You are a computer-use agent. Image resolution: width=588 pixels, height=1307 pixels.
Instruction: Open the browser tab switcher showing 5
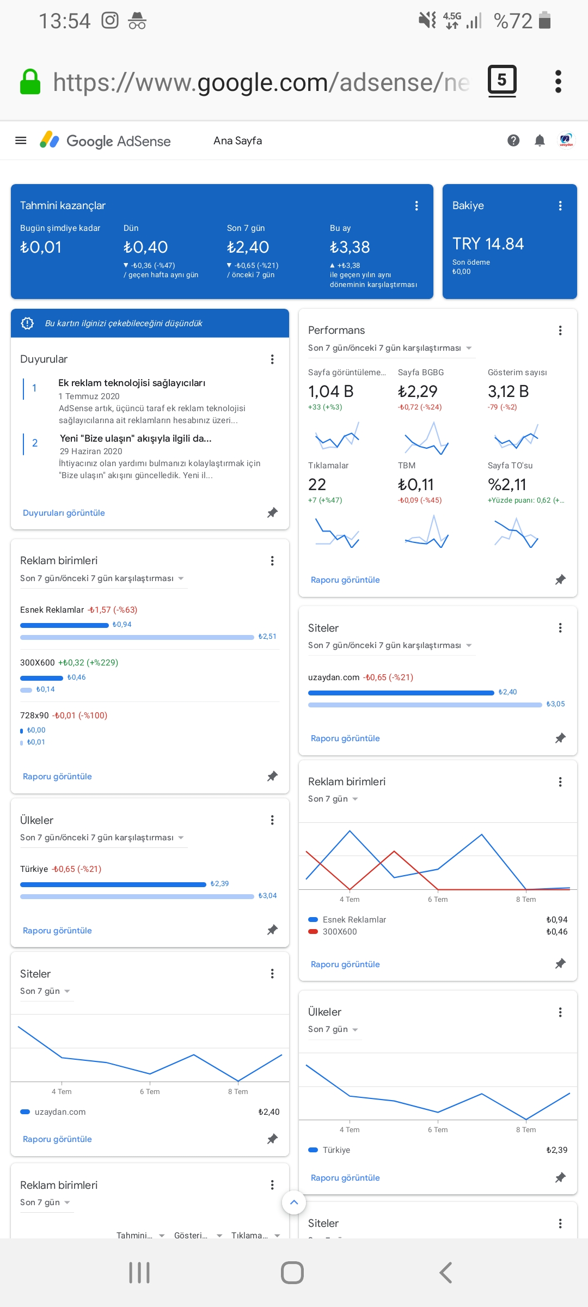501,81
